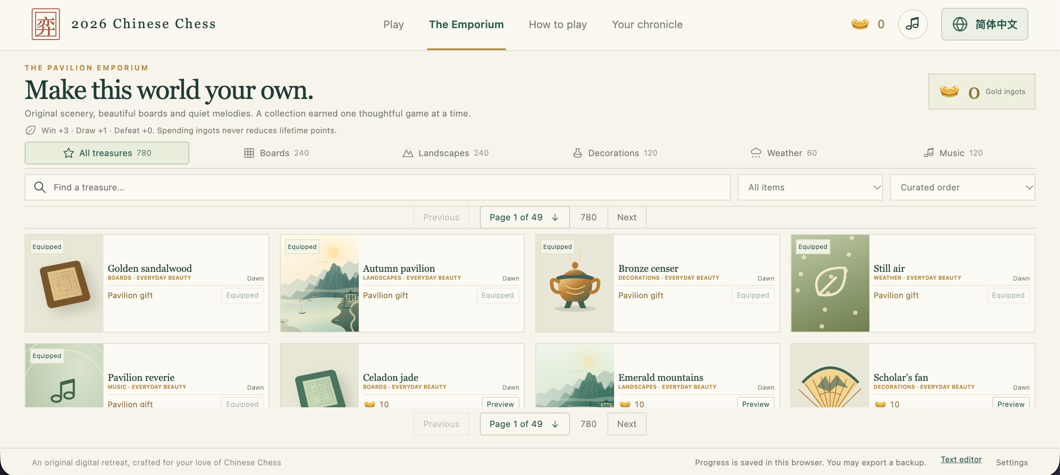Viewport: 1060px width, 475px height.
Task: Focus the Find a treasure search field
Action: (x=378, y=187)
